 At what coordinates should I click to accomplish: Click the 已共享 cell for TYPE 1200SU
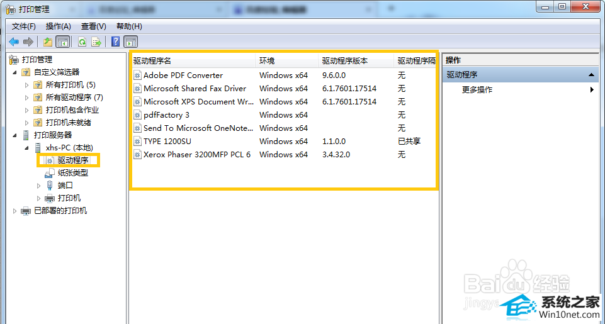pyautogui.click(x=409, y=141)
